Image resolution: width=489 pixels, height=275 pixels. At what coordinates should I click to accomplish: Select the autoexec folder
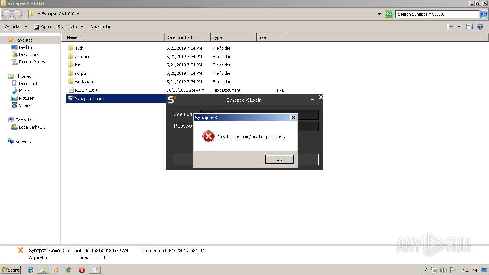point(83,57)
